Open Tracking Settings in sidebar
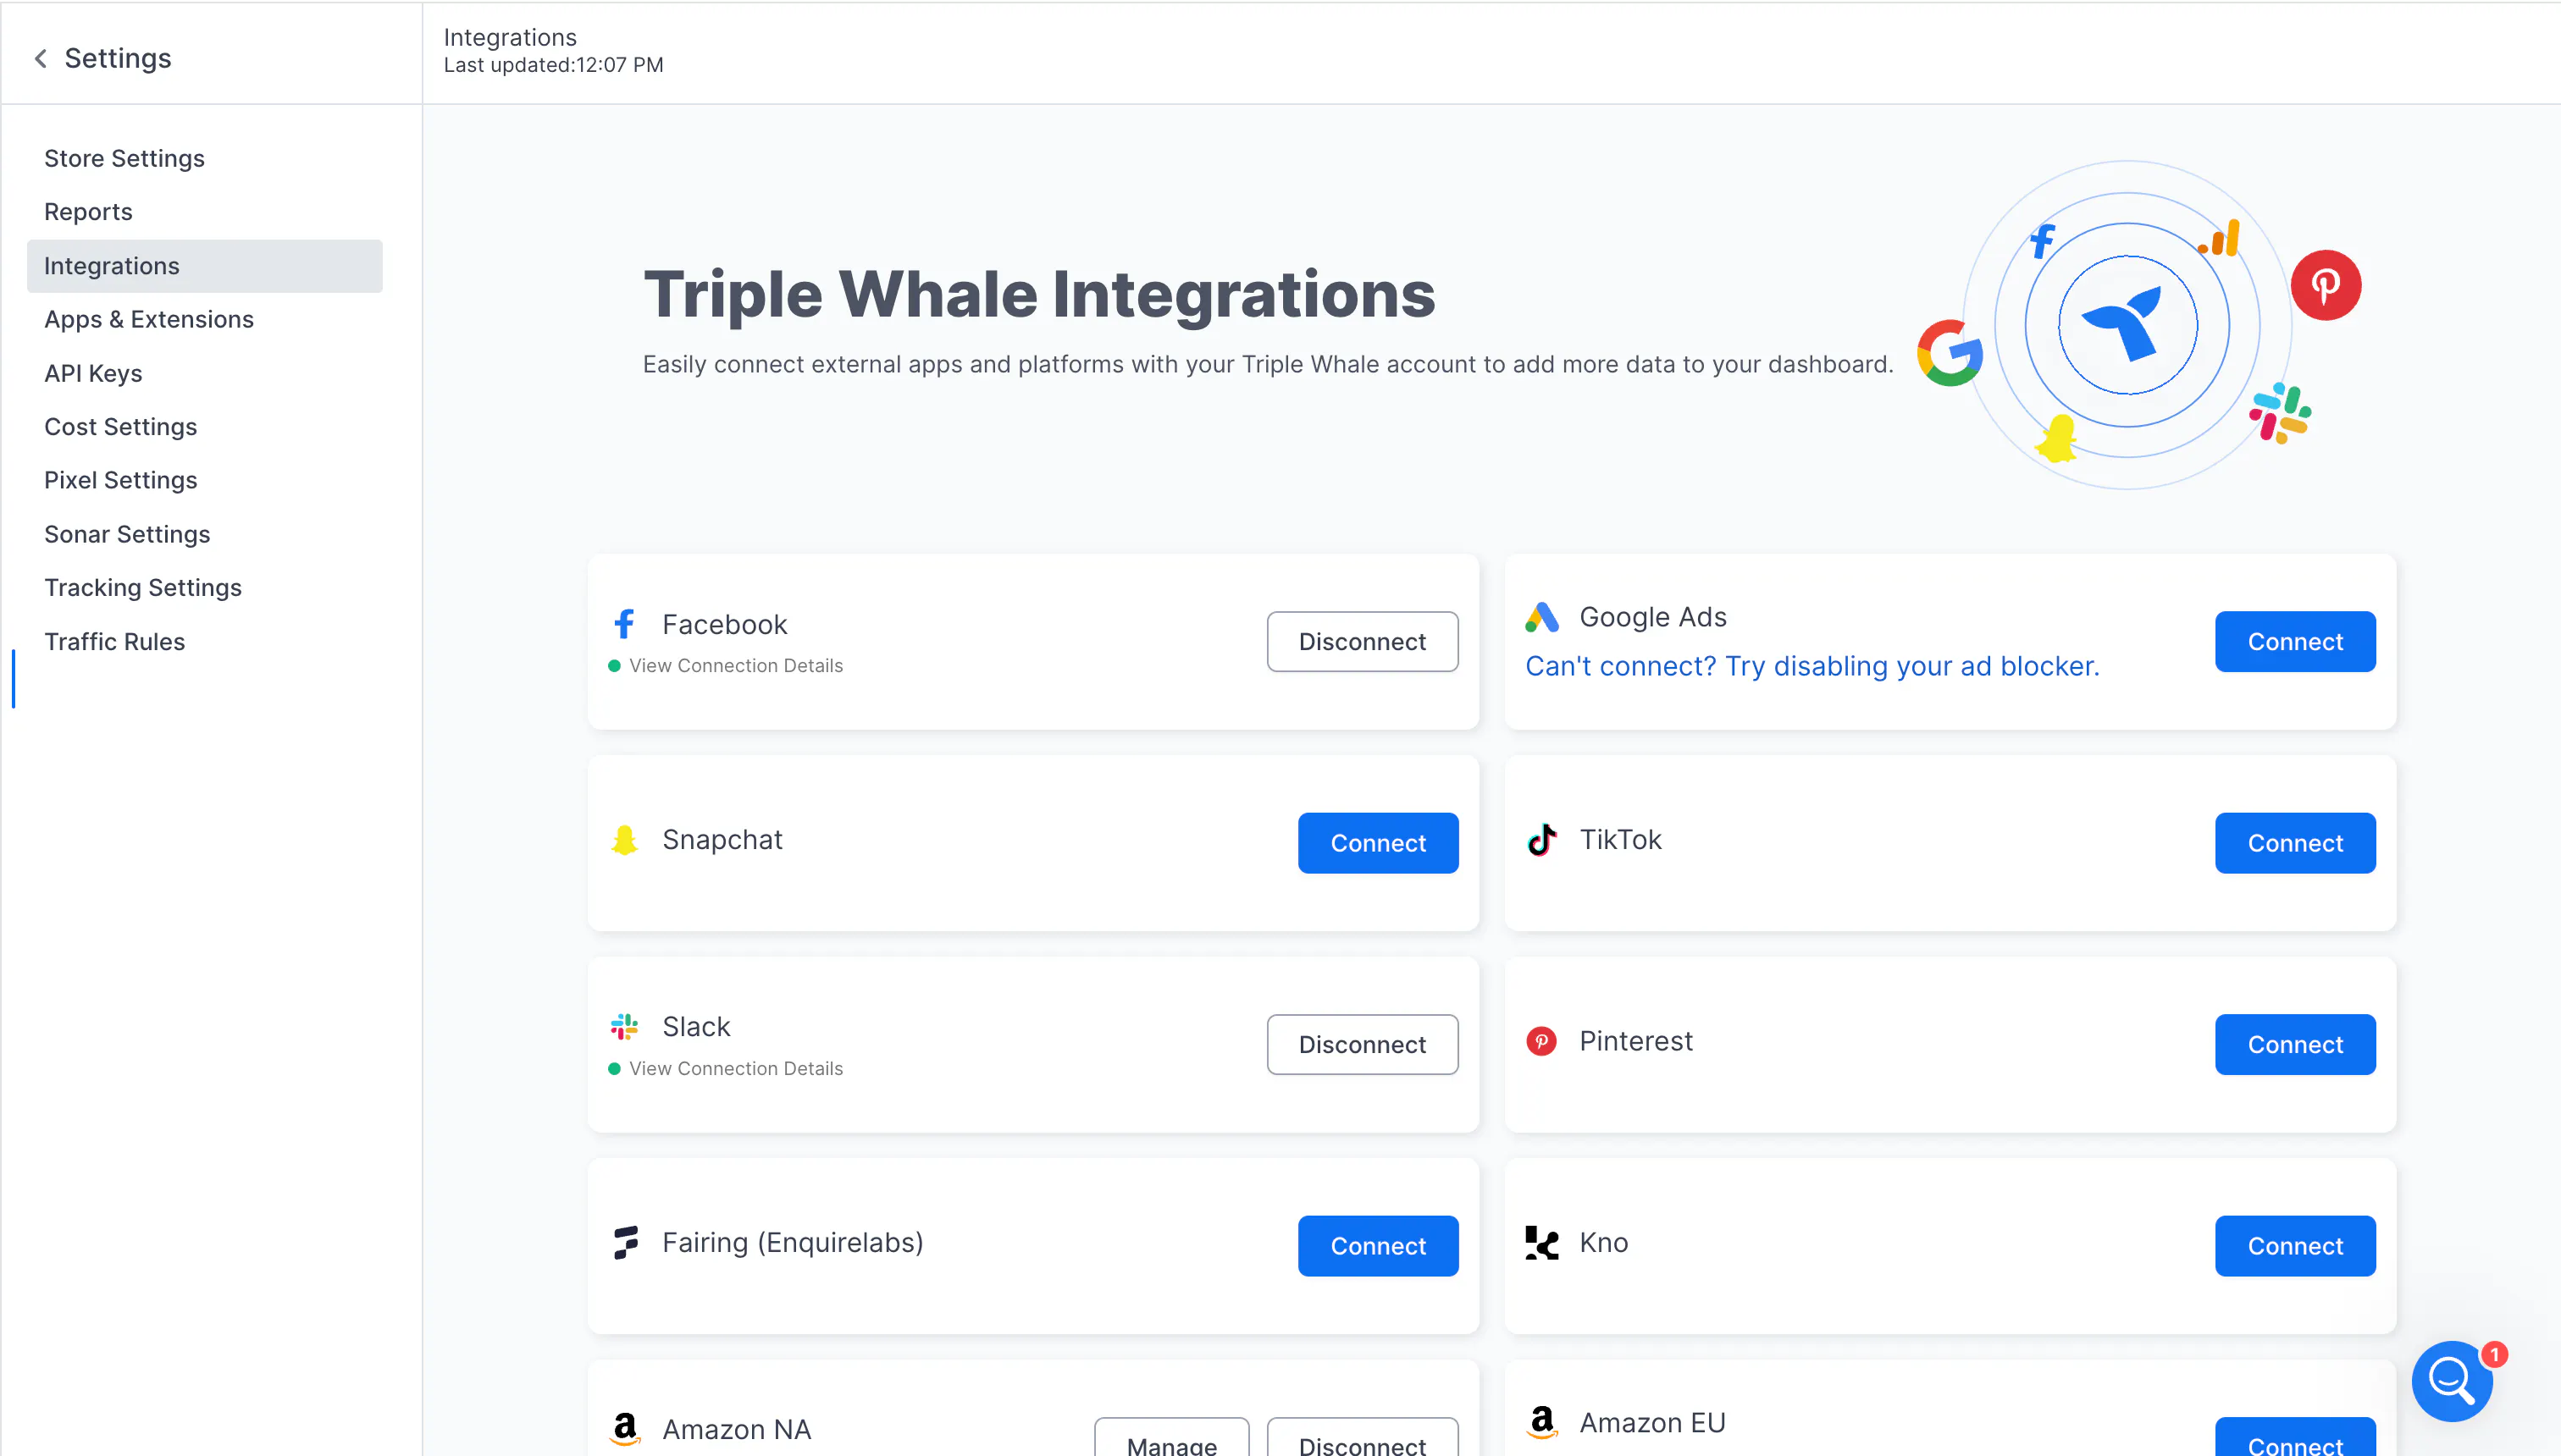Viewport: 2561px width, 1456px height. pos(143,588)
